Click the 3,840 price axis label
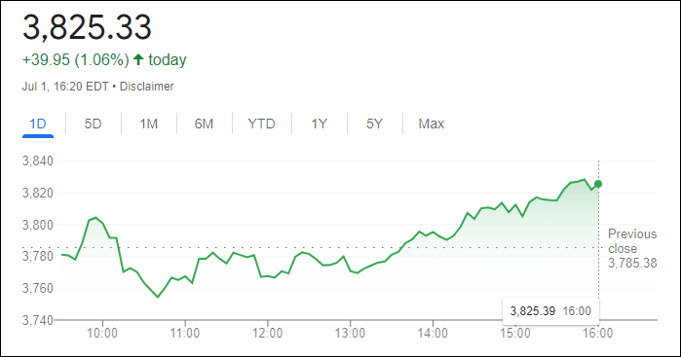 coord(38,161)
